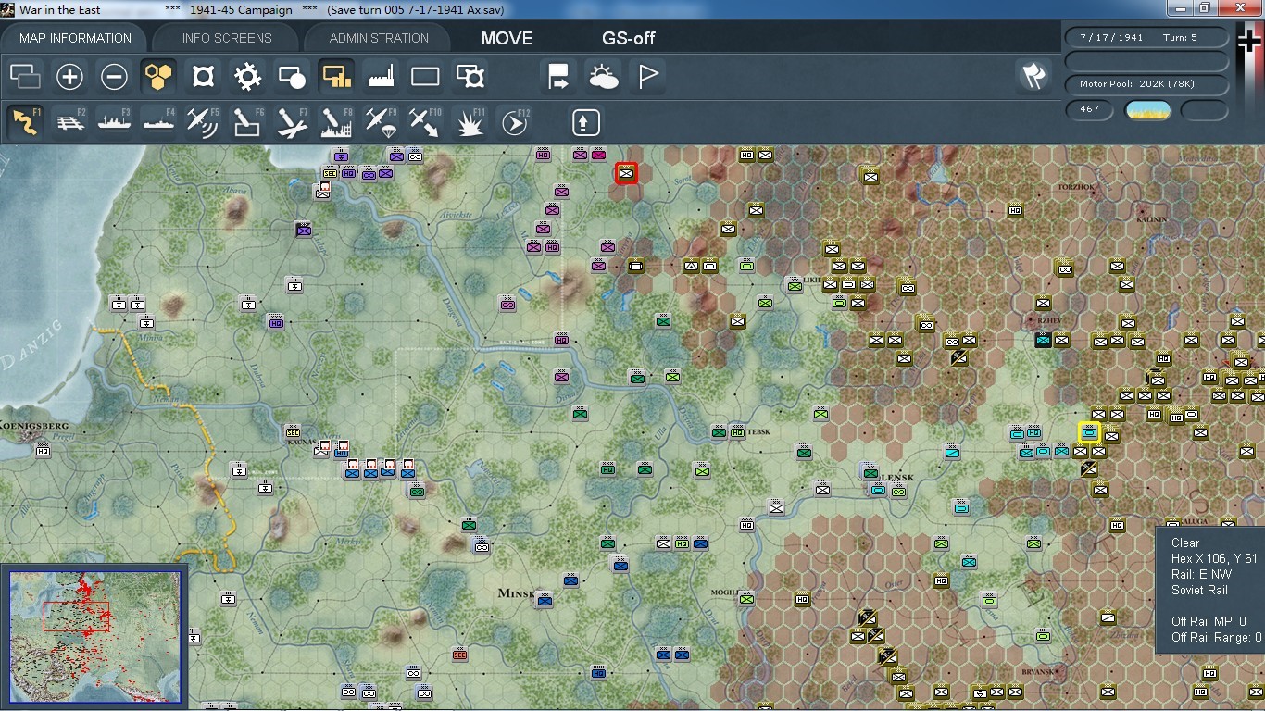Click the War in the East title bar icon

point(8,10)
